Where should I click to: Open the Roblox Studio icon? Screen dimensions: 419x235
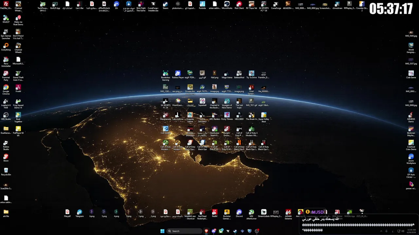click(6, 145)
